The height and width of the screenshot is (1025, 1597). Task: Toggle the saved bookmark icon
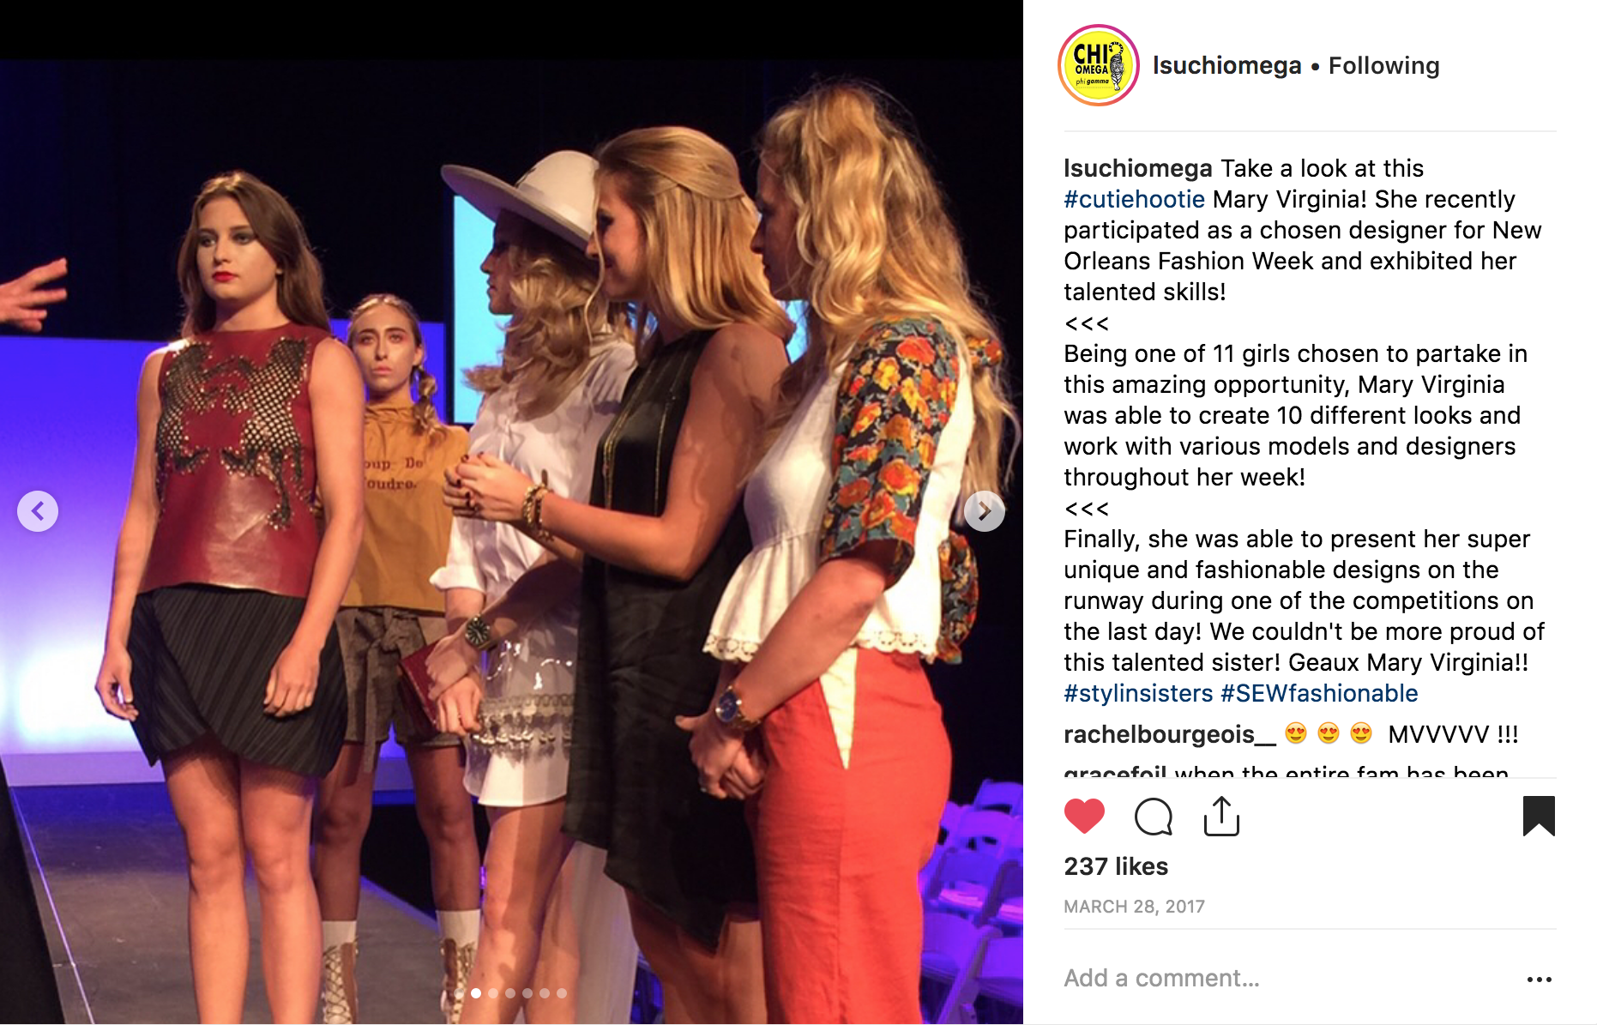click(x=1539, y=816)
